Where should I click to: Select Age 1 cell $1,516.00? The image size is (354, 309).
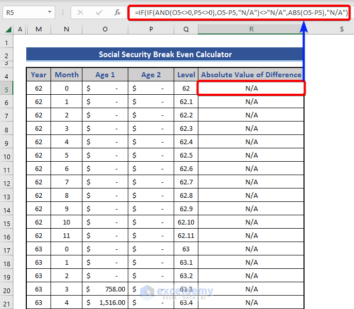(x=105, y=303)
